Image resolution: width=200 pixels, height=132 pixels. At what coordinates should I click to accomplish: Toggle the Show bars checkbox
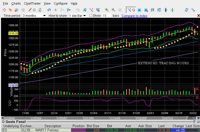(x=91, y=15)
